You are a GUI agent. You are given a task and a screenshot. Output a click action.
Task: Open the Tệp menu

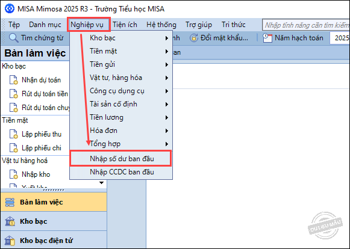tap(14, 25)
